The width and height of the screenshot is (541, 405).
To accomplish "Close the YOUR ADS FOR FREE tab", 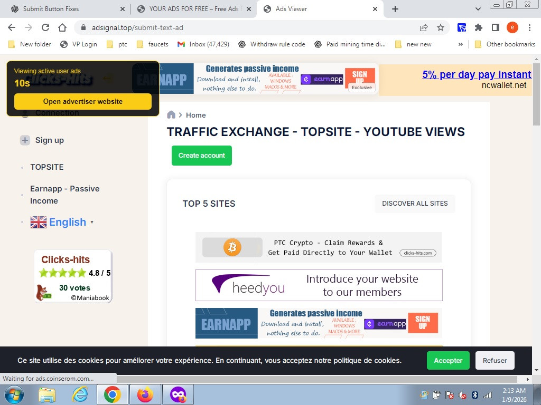I will click(x=249, y=9).
